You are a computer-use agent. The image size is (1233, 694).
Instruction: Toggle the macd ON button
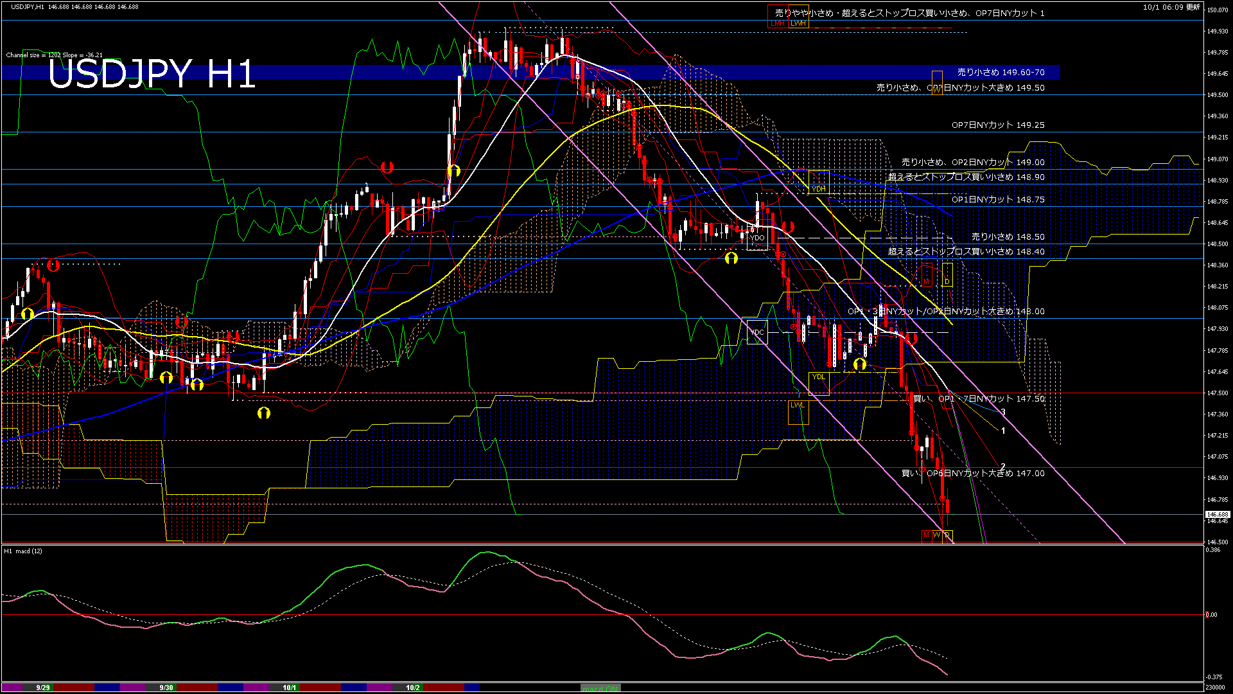pyautogui.click(x=600, y=688)
